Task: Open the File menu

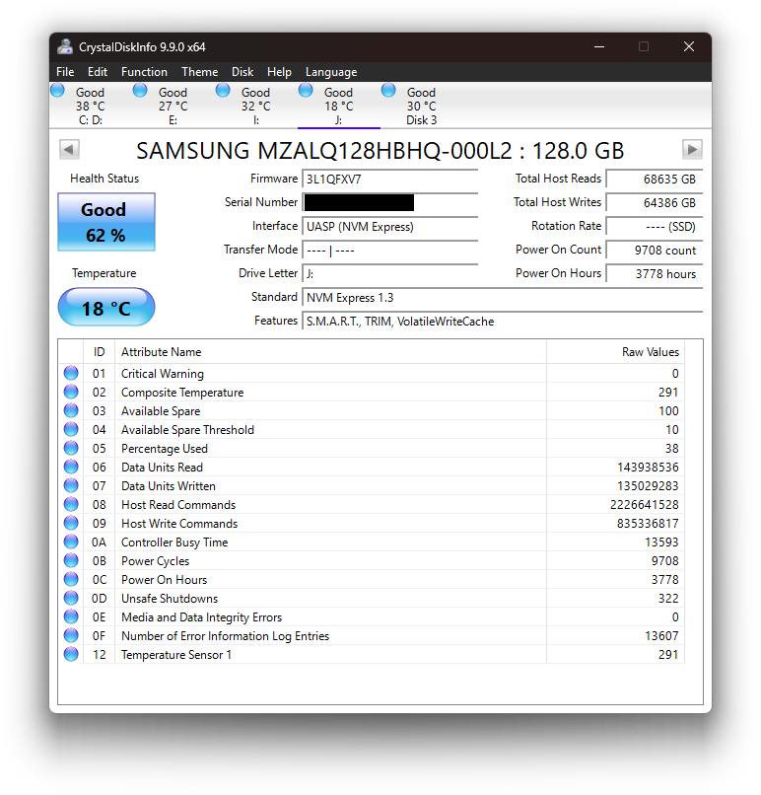Action: click(x=65, y=72)
